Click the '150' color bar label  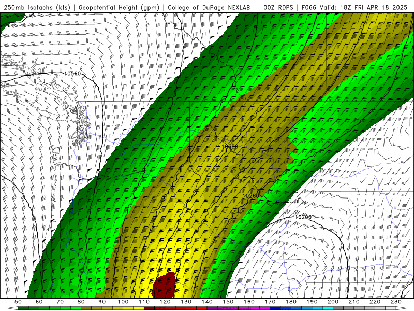pyautogui.click(x=228, y=302)
